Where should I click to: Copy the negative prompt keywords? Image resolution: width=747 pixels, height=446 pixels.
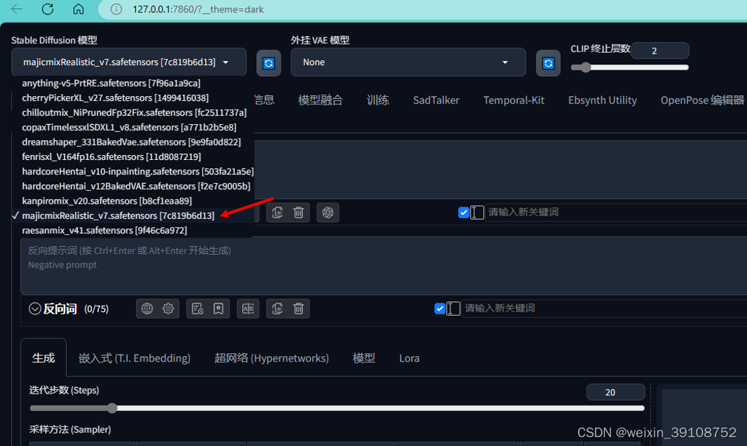pos(278,309)
